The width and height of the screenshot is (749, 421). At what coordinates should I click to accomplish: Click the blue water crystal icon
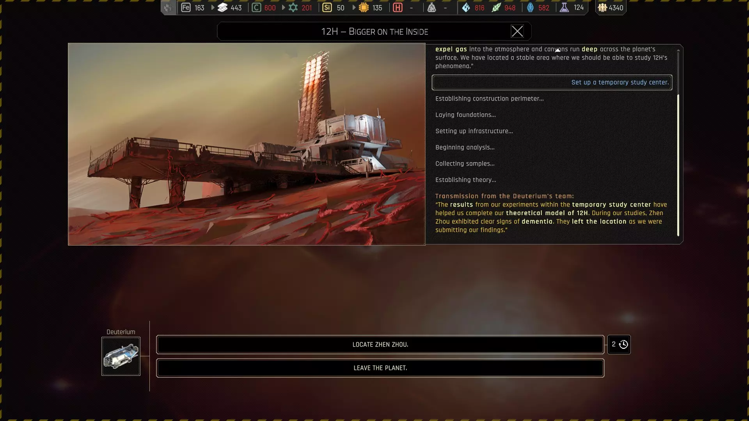[x=466, y=7]
